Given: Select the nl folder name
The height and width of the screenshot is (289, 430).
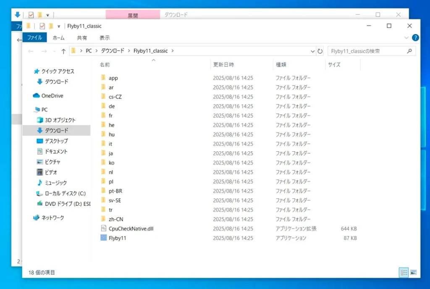Looking at the screenshot, I should (110, 172).
